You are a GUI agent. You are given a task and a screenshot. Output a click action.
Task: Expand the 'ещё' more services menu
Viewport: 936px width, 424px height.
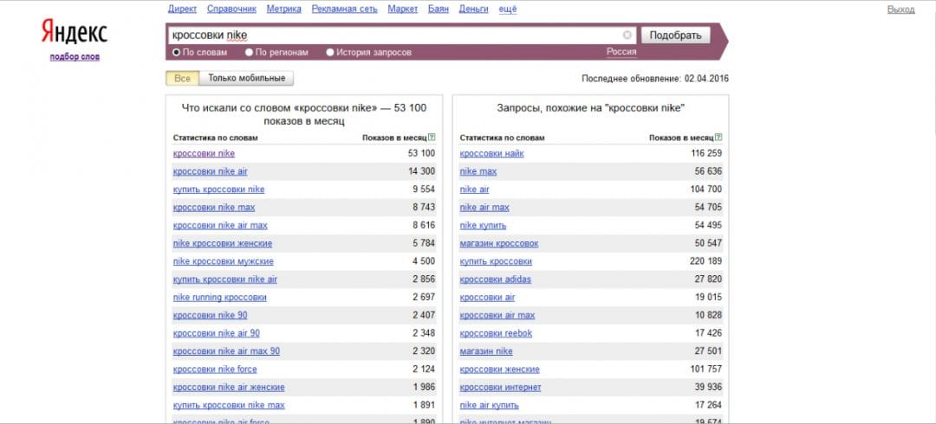[x=507, y=9]
